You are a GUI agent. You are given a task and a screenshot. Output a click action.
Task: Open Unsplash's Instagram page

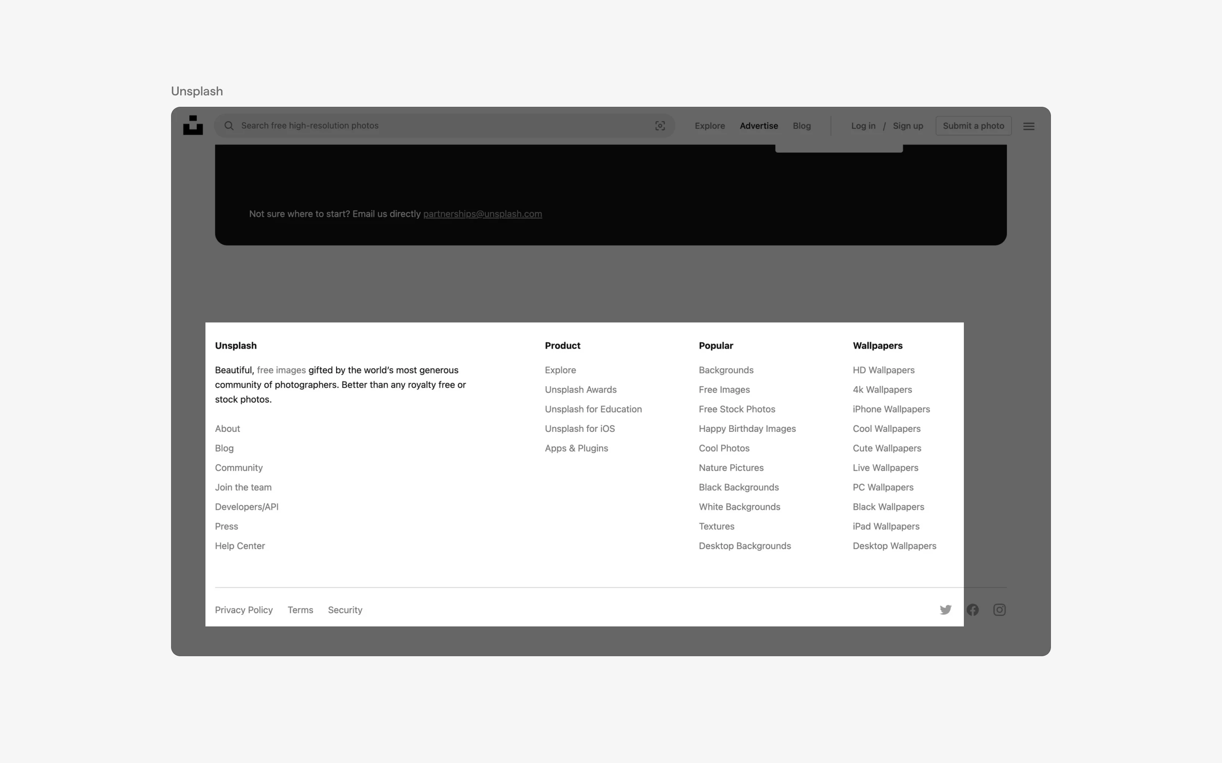coord(999,609)
